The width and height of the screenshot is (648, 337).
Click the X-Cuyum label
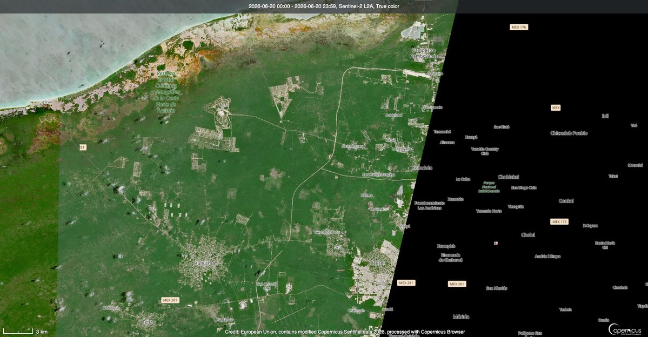[x=590, y=226]
